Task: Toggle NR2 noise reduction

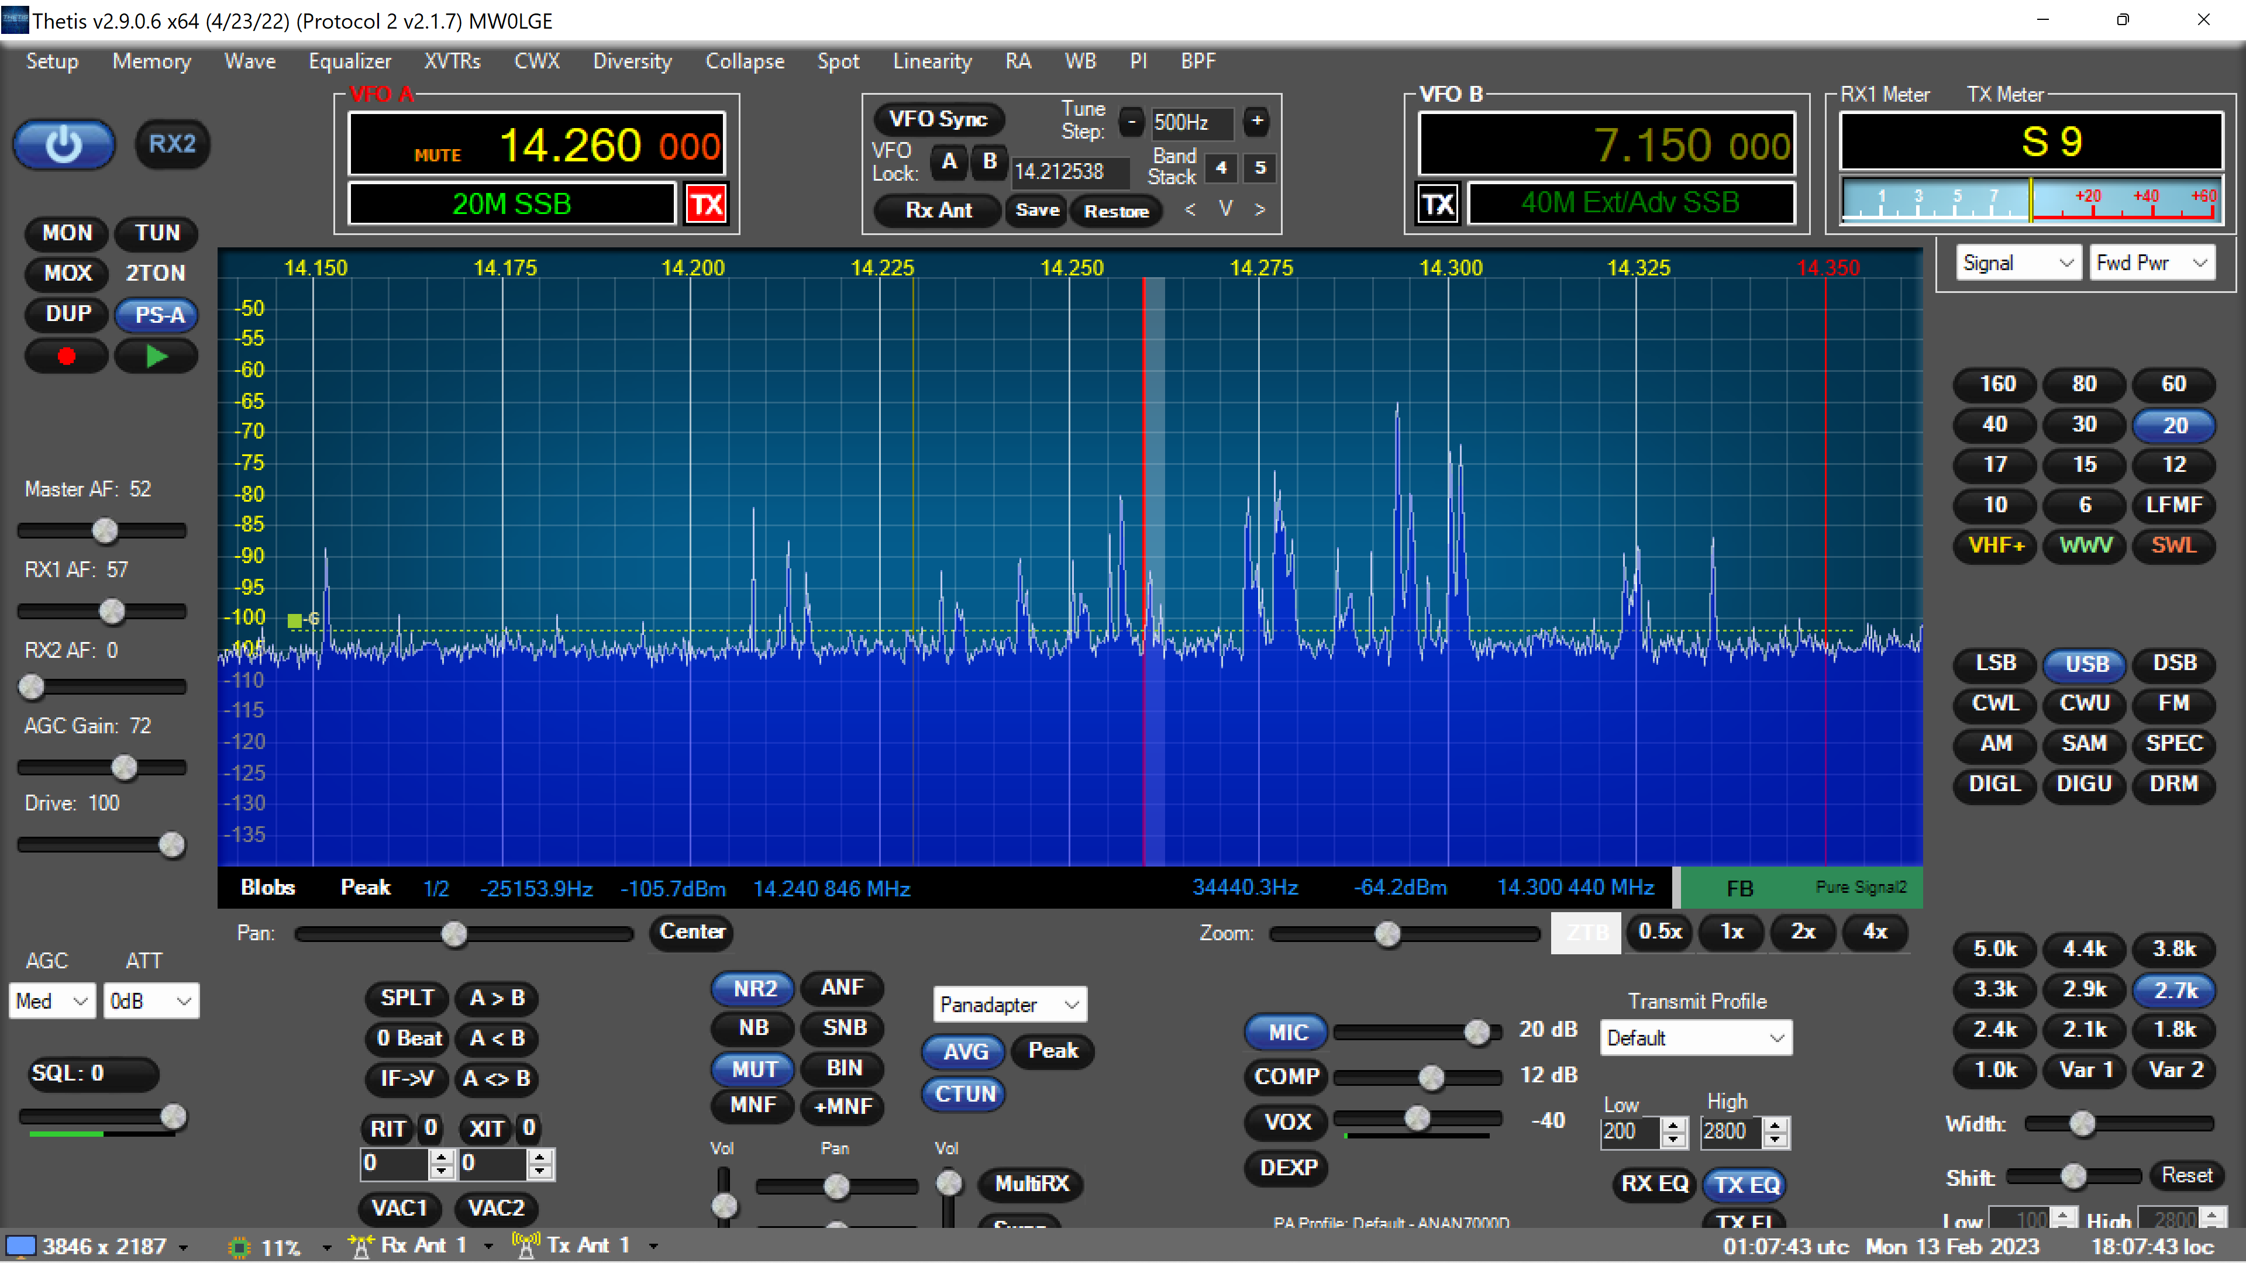Action: click(754, 988)
